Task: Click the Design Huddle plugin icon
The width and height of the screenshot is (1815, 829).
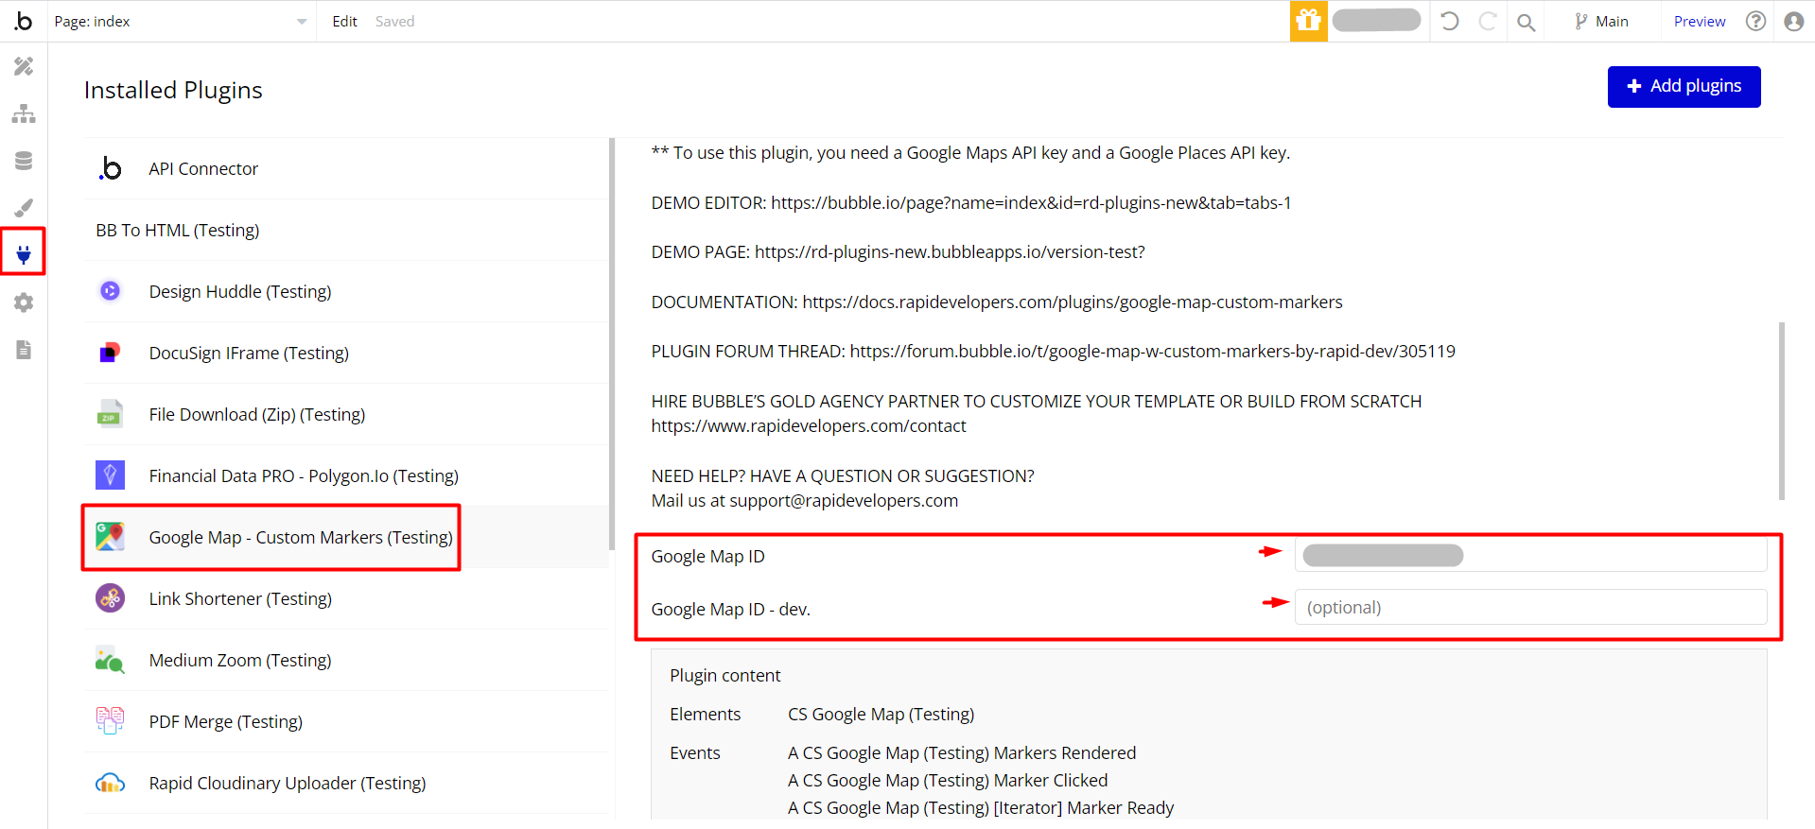Action: click(111, 291)
